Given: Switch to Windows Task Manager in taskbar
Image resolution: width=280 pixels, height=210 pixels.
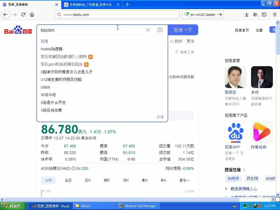Looking at the screenshot, I should tap(138, 206).
